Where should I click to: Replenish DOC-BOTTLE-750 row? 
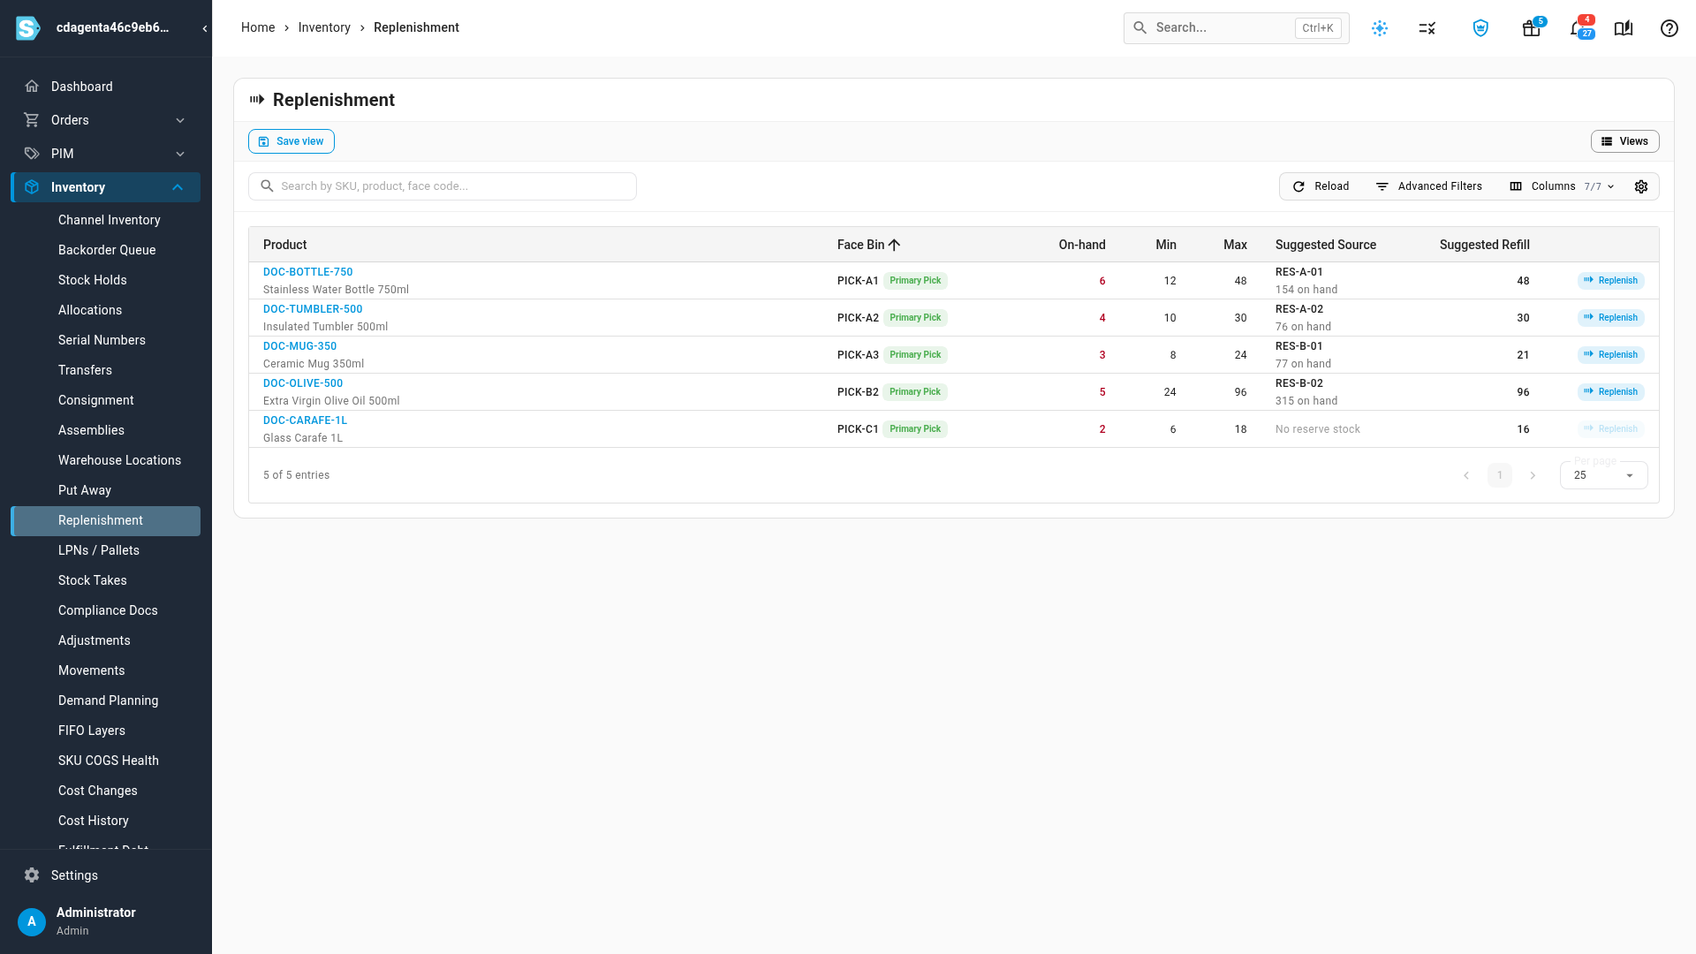(1611, 281)
